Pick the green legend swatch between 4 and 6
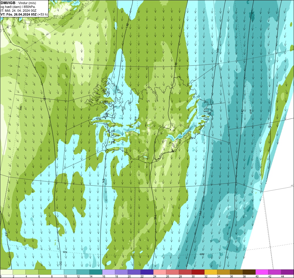The height and width of the screenshot is (278, 294). pos(32,272)
